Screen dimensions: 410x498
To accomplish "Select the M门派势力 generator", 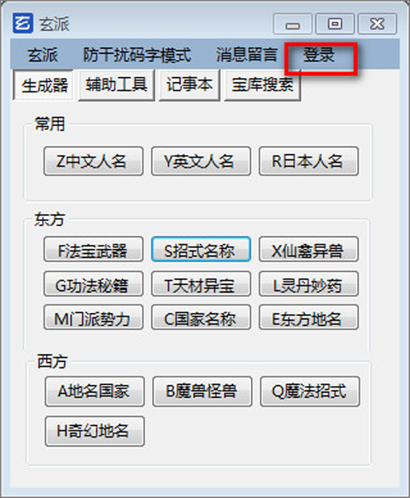I will click(x=94, y=317).
